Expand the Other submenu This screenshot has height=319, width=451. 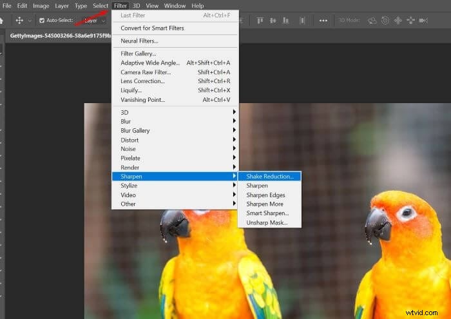tap(175, 204)
